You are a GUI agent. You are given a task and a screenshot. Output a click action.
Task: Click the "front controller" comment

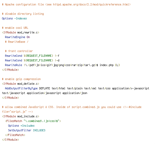click(19, 51)
